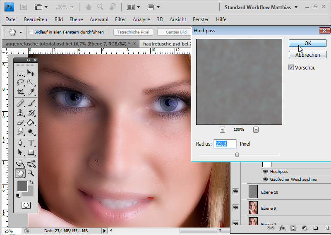
Task: Toggle visibility of Hochpass smart filter
Action: pos(265,171)
